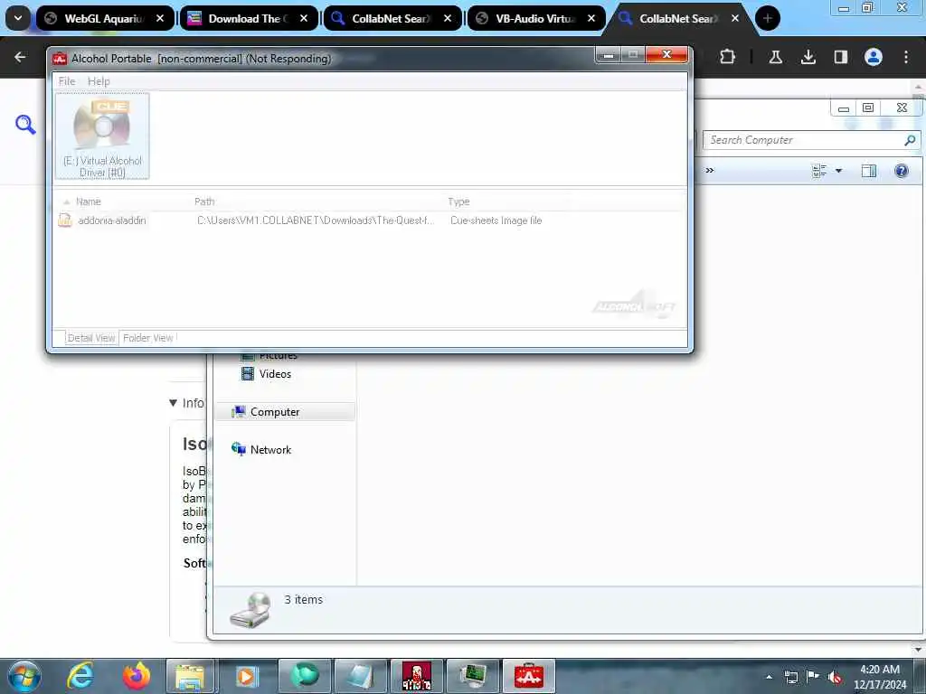The width and height of the screenshot is (926, 694).
Task: Switch to the Detail View tab
Action: (91, 338)
